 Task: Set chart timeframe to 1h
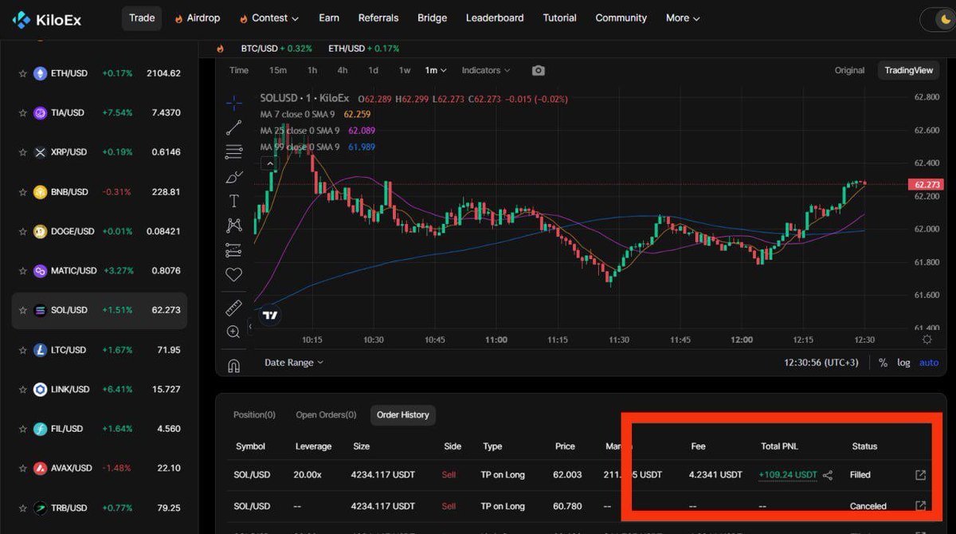pos(312,70)
